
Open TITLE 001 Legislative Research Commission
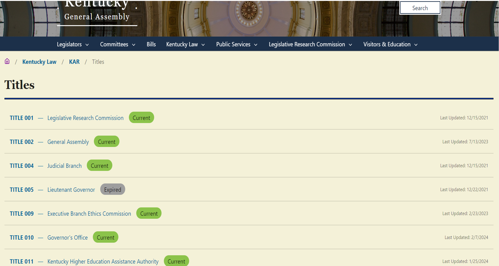click(x=21, y=118)
